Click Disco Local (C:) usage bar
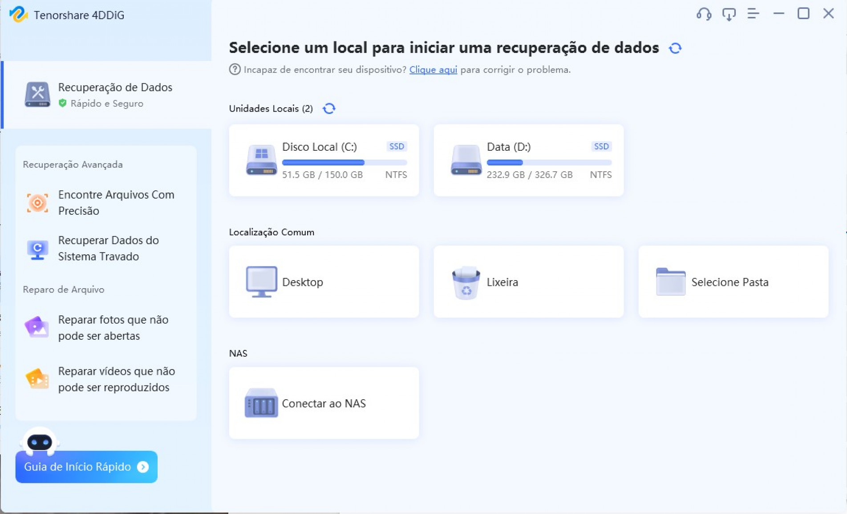Screen dimensions: 847x514 coord(344,163)
